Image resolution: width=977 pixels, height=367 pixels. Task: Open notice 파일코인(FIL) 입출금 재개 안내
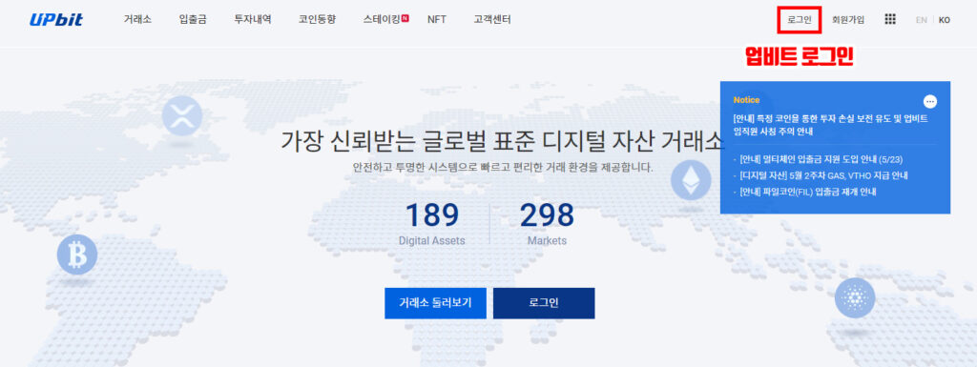(x=808, y=192)
